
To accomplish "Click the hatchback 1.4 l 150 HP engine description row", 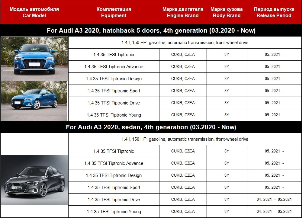I will 185,43.
